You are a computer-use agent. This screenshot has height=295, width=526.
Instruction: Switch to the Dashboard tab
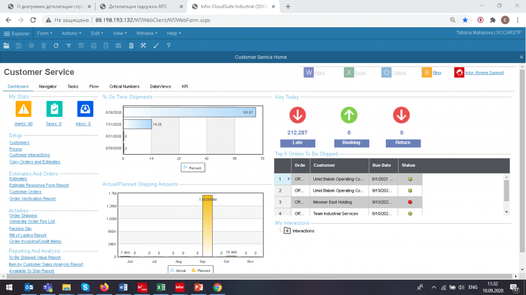point(18,87)
